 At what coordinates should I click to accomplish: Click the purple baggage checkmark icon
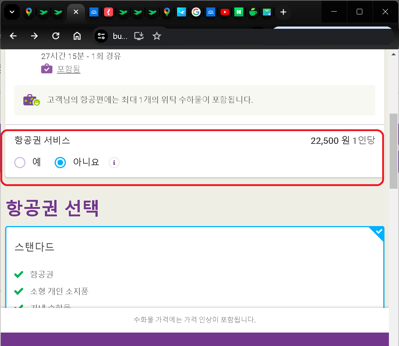[x=47, y=69]
